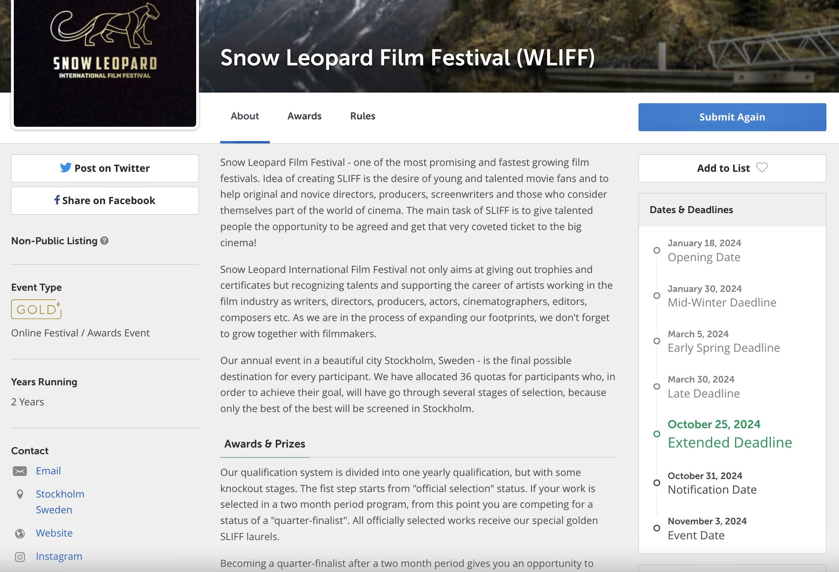Image resolution: width=839 pixels, height=572 pixels.
Task: Click the festival title Snow Leopard Film Festival (WLIFF)
Action: (x=407, y=58)
